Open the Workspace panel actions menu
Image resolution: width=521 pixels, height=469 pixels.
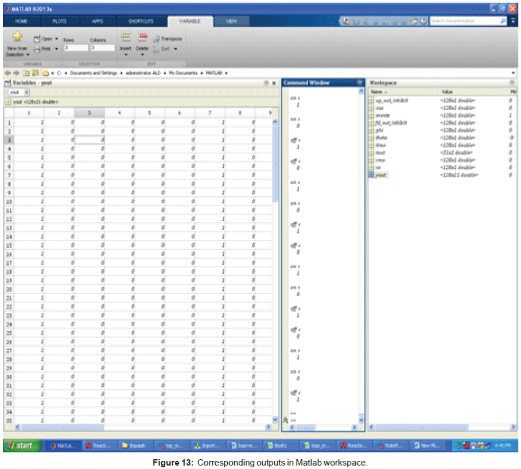pos(512,83)
